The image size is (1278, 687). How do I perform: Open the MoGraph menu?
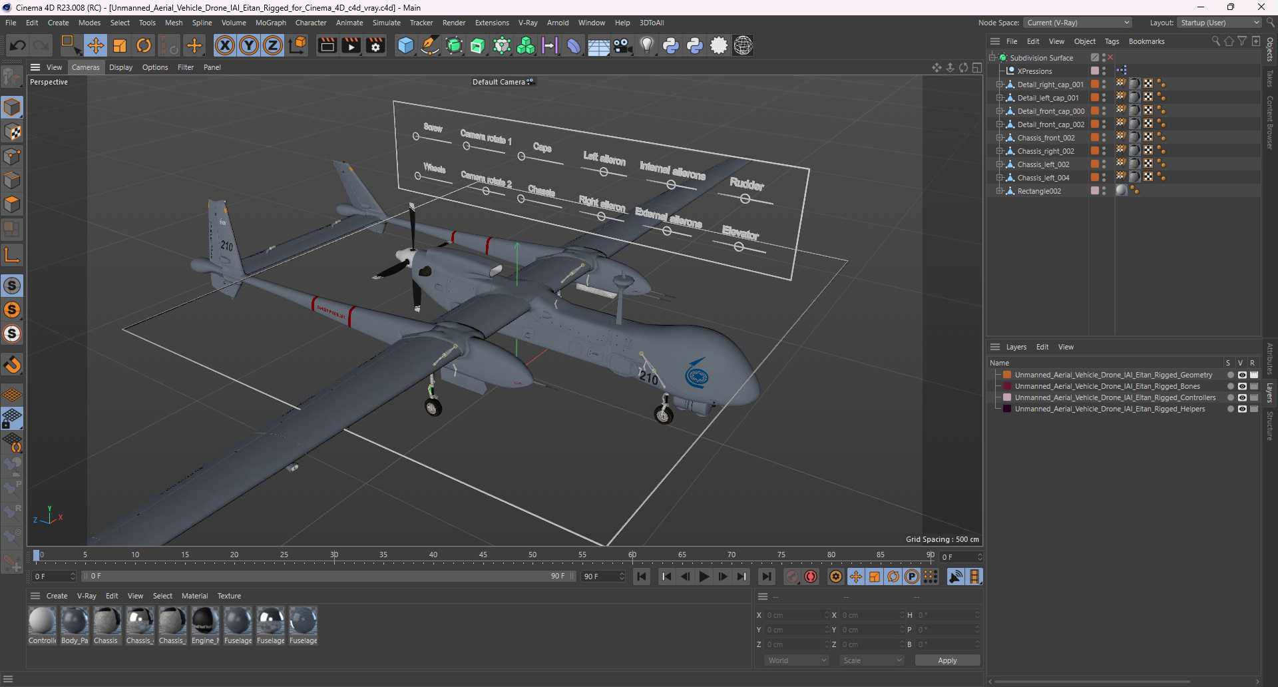point(270,23)
